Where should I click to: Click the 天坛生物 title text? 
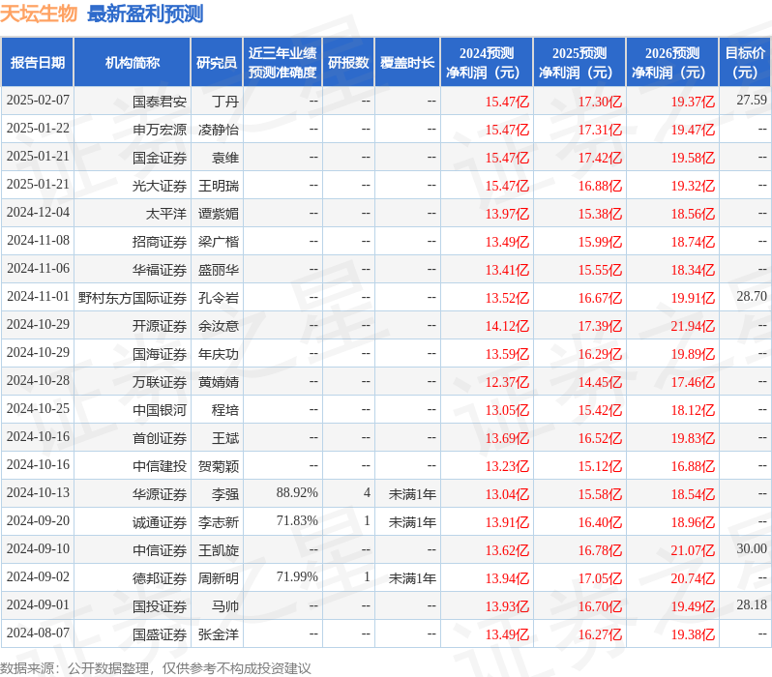[39, 14]
